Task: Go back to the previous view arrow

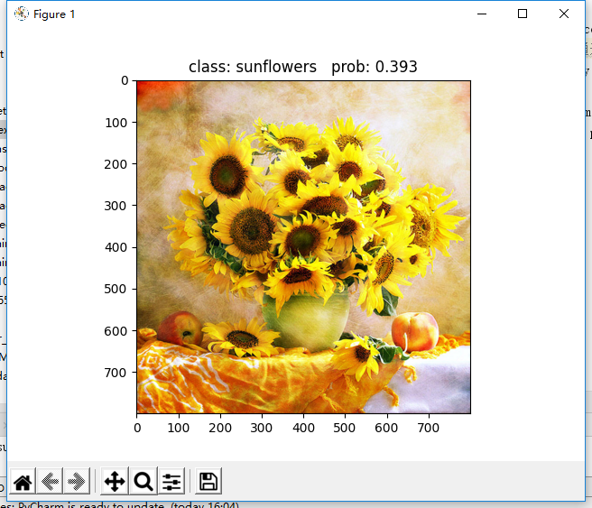Action: pyautogui.click(x=50, y=482)
